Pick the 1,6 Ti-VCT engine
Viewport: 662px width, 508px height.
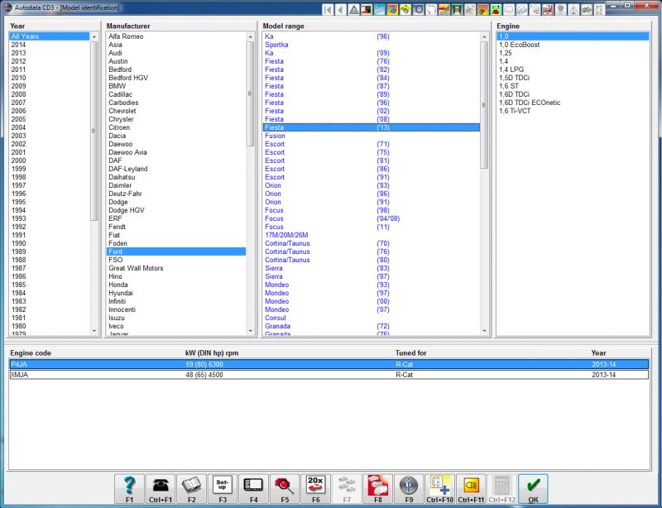(x=514, y=111)
